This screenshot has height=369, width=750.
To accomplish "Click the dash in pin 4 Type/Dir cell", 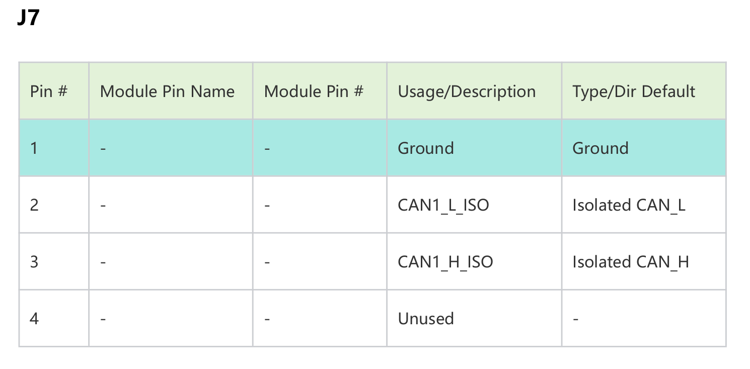I will [x=576, y=319].
